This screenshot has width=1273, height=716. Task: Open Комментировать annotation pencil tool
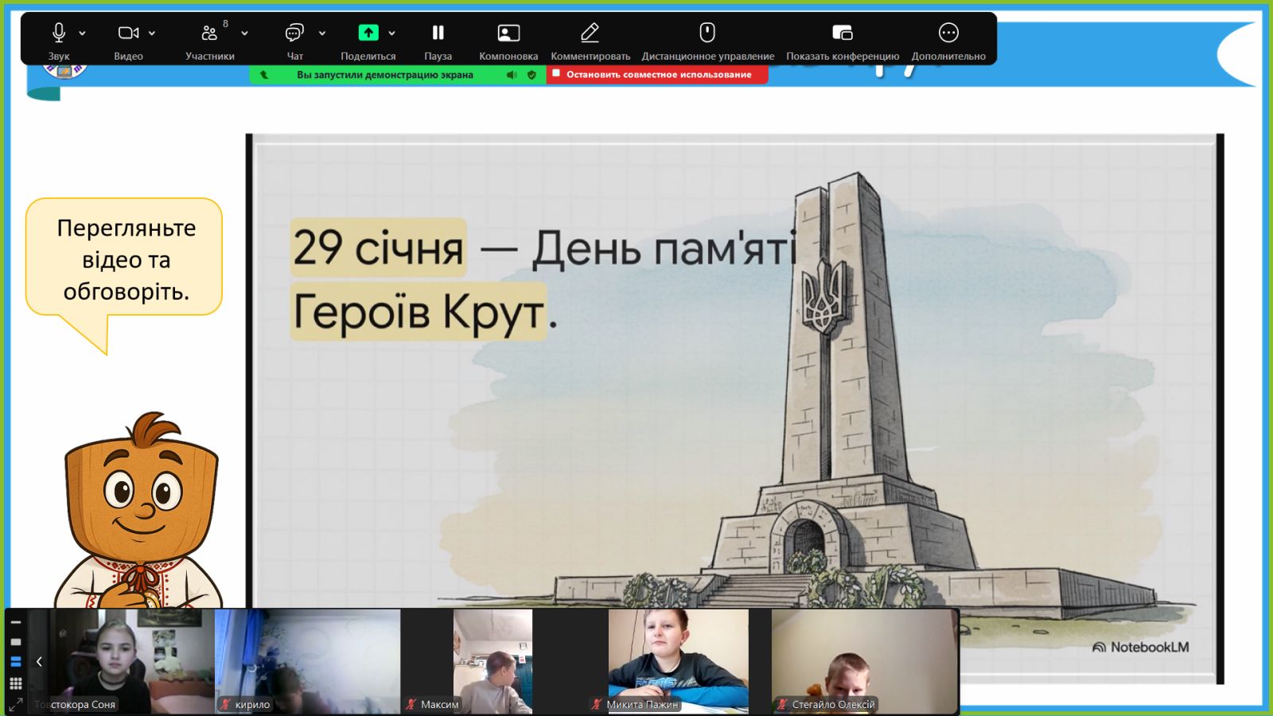[x=590, y=33]
